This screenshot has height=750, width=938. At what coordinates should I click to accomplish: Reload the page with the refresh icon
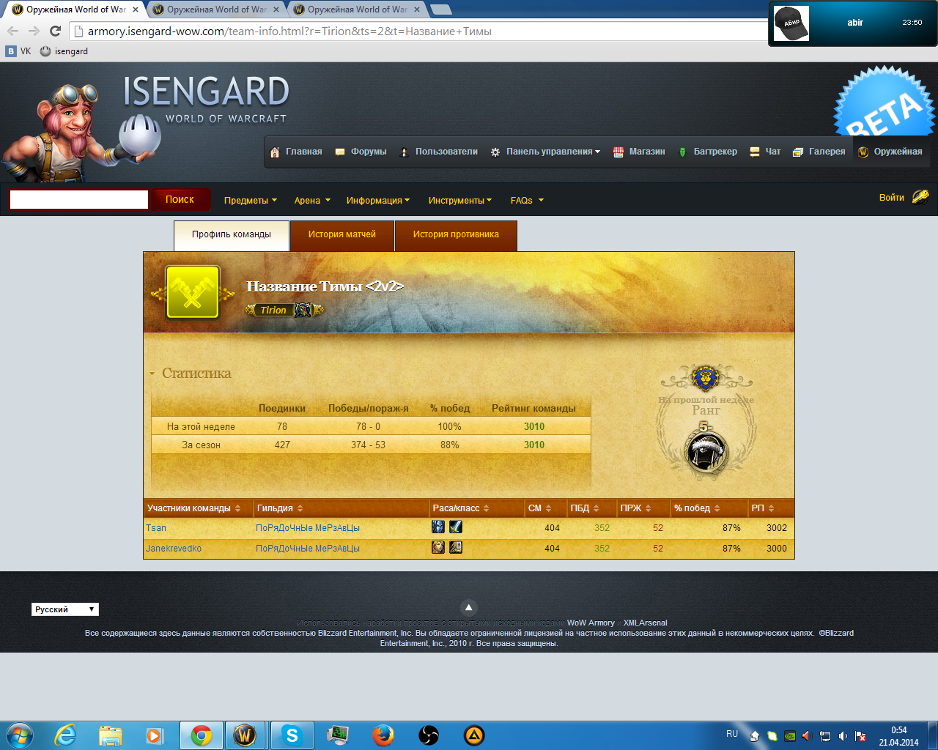pyautogui.click(x=55, y=31)
